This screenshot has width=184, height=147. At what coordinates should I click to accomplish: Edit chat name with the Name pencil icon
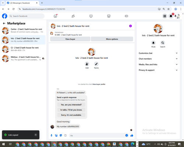click(x=96, y=64)
